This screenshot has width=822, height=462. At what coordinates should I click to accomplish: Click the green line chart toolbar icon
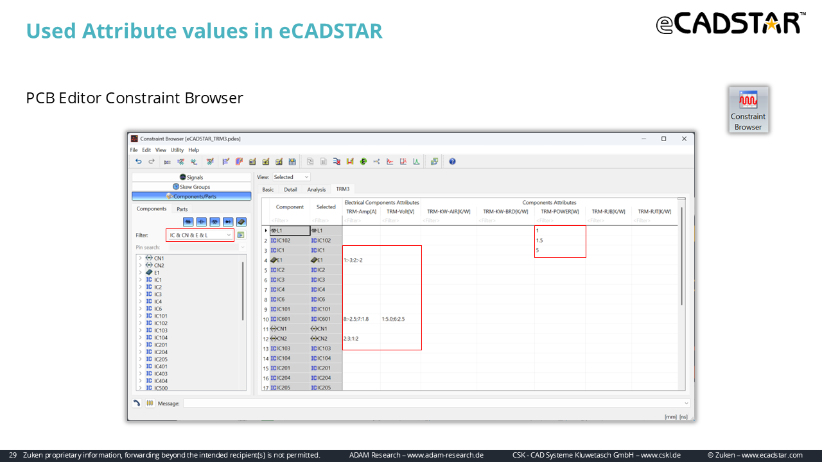click(417, 162)
